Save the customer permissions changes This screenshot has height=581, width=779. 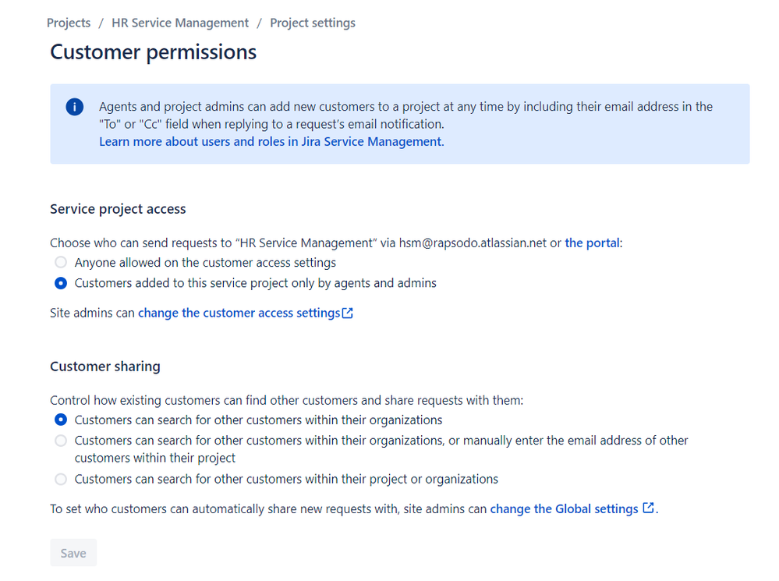tap(73, 552)
